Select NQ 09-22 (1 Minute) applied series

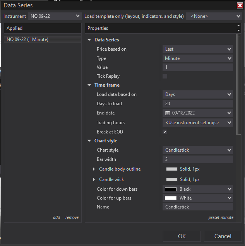pos(27,39)
